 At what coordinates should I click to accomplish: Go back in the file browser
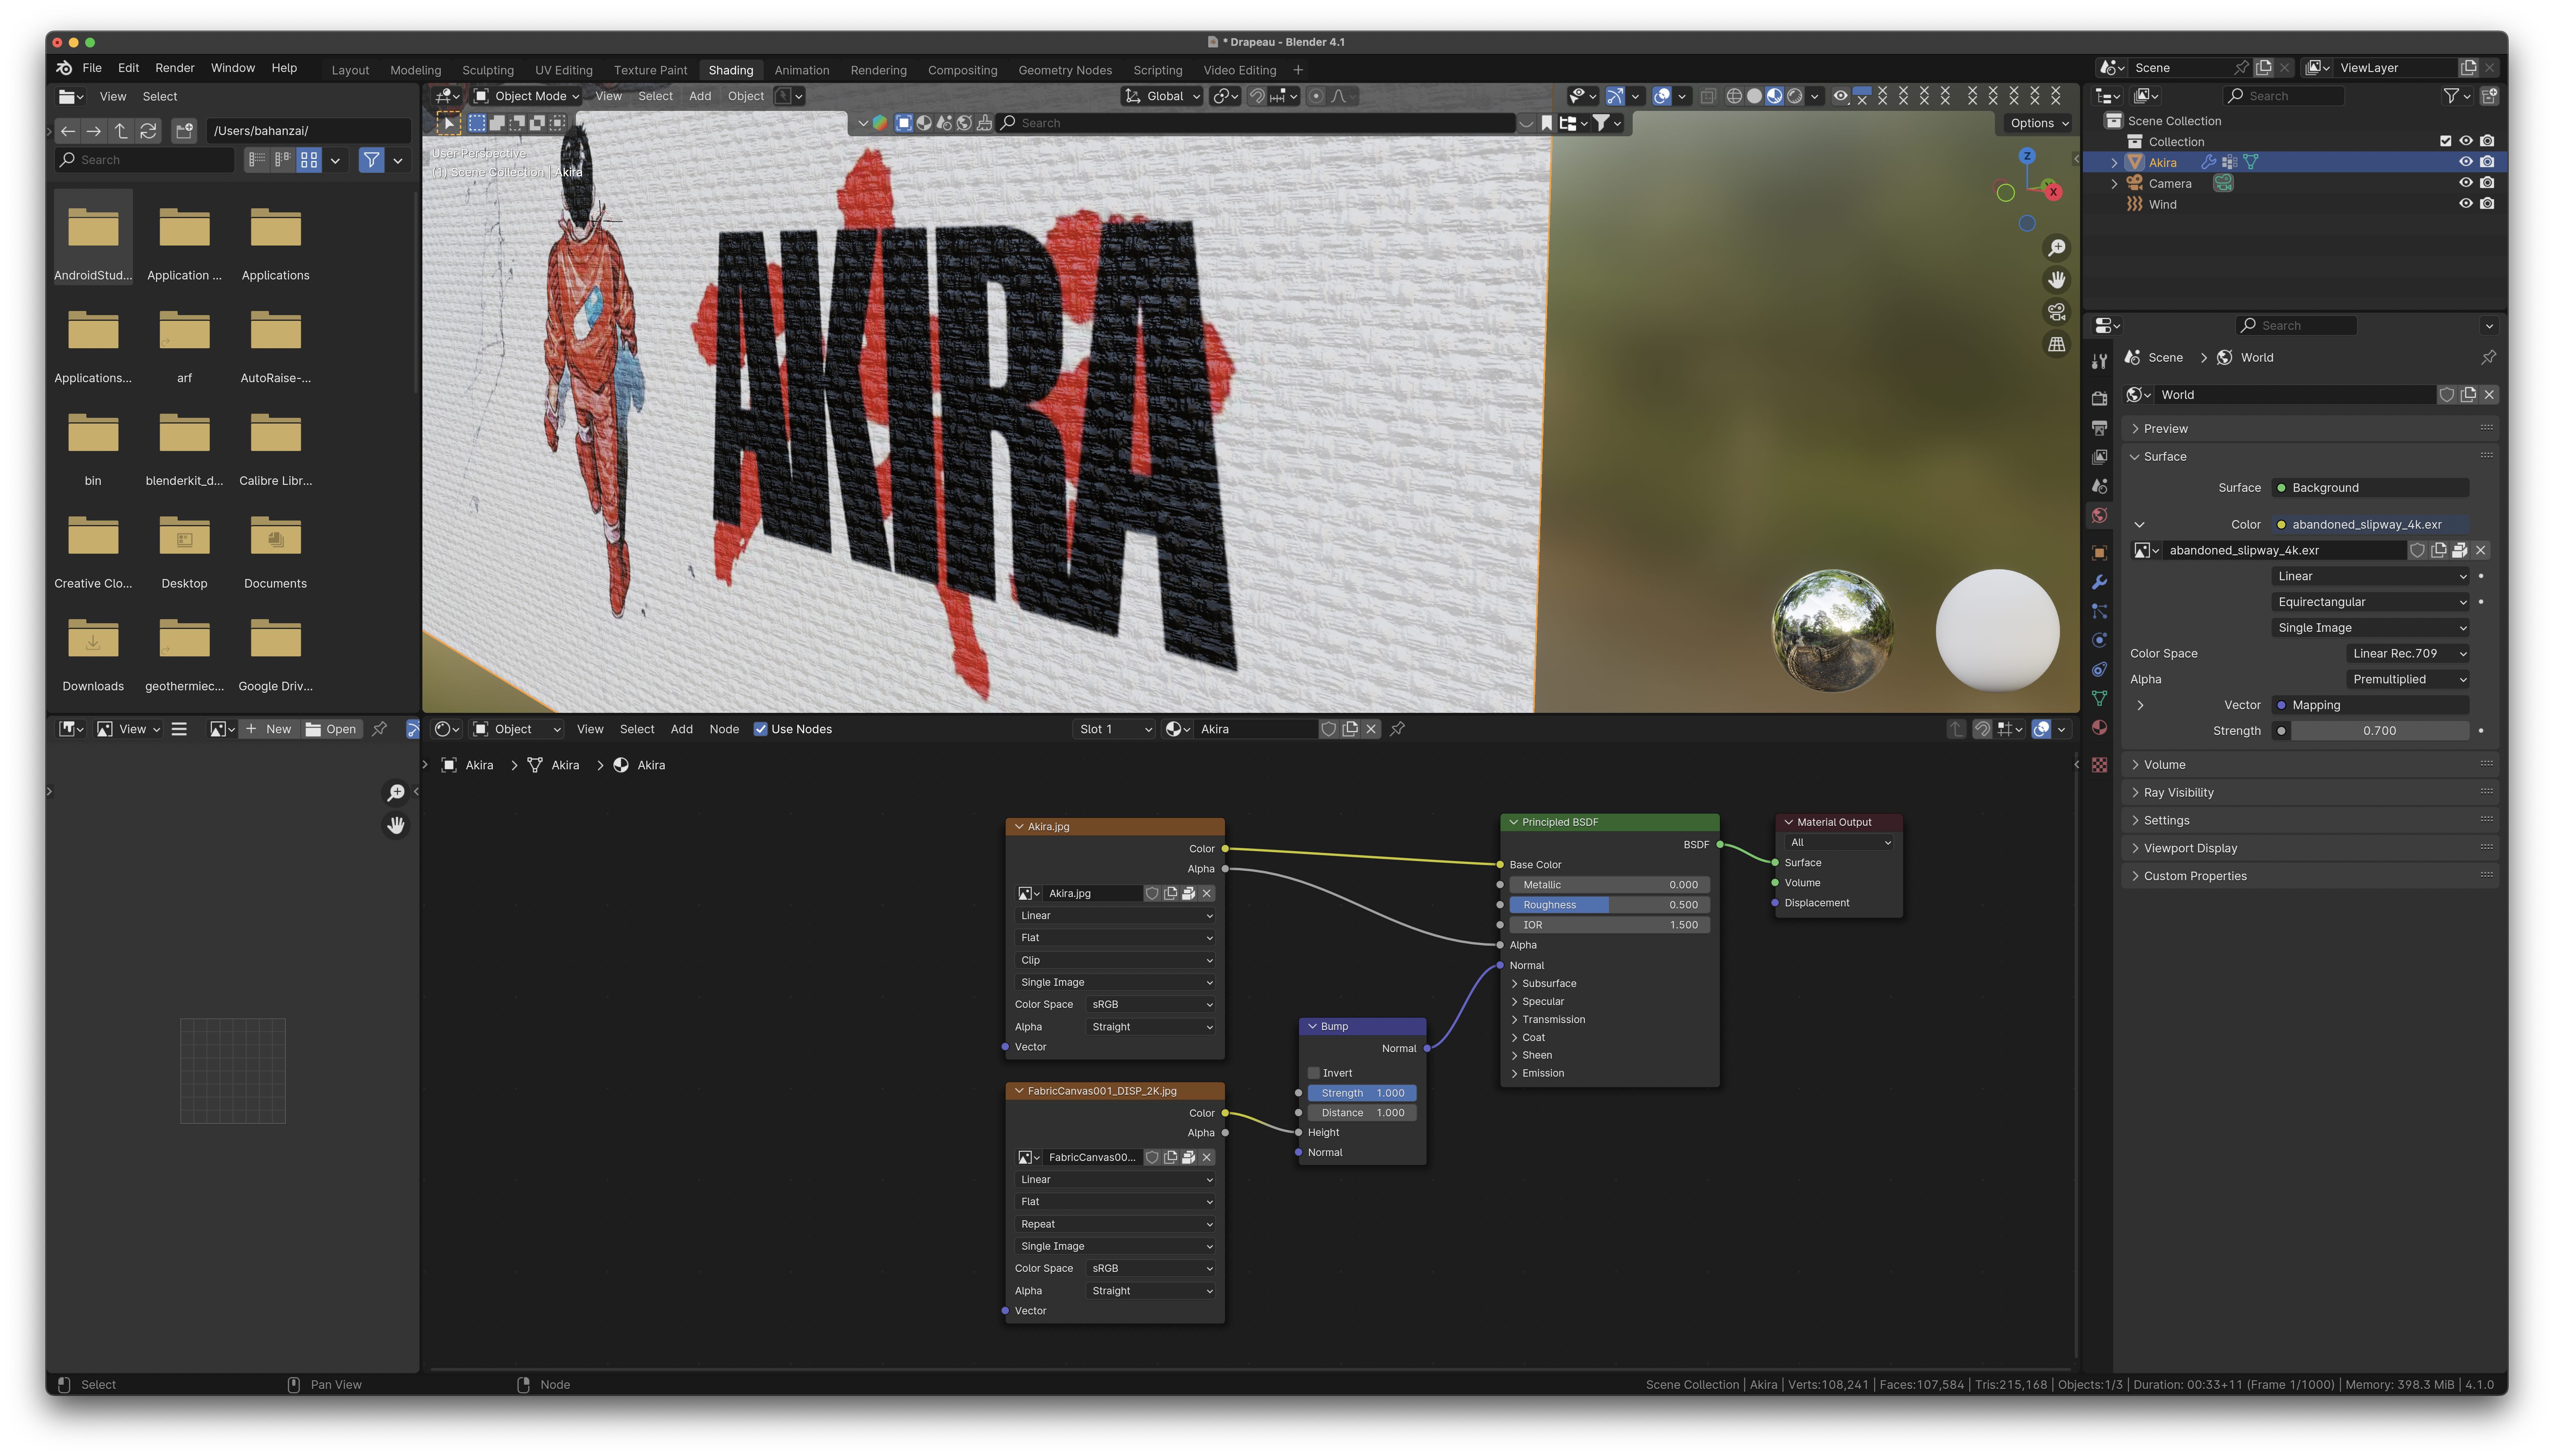[x=68, y=131]
